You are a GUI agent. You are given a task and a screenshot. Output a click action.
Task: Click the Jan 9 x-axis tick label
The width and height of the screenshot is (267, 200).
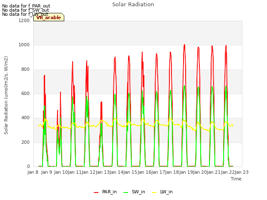46,172
